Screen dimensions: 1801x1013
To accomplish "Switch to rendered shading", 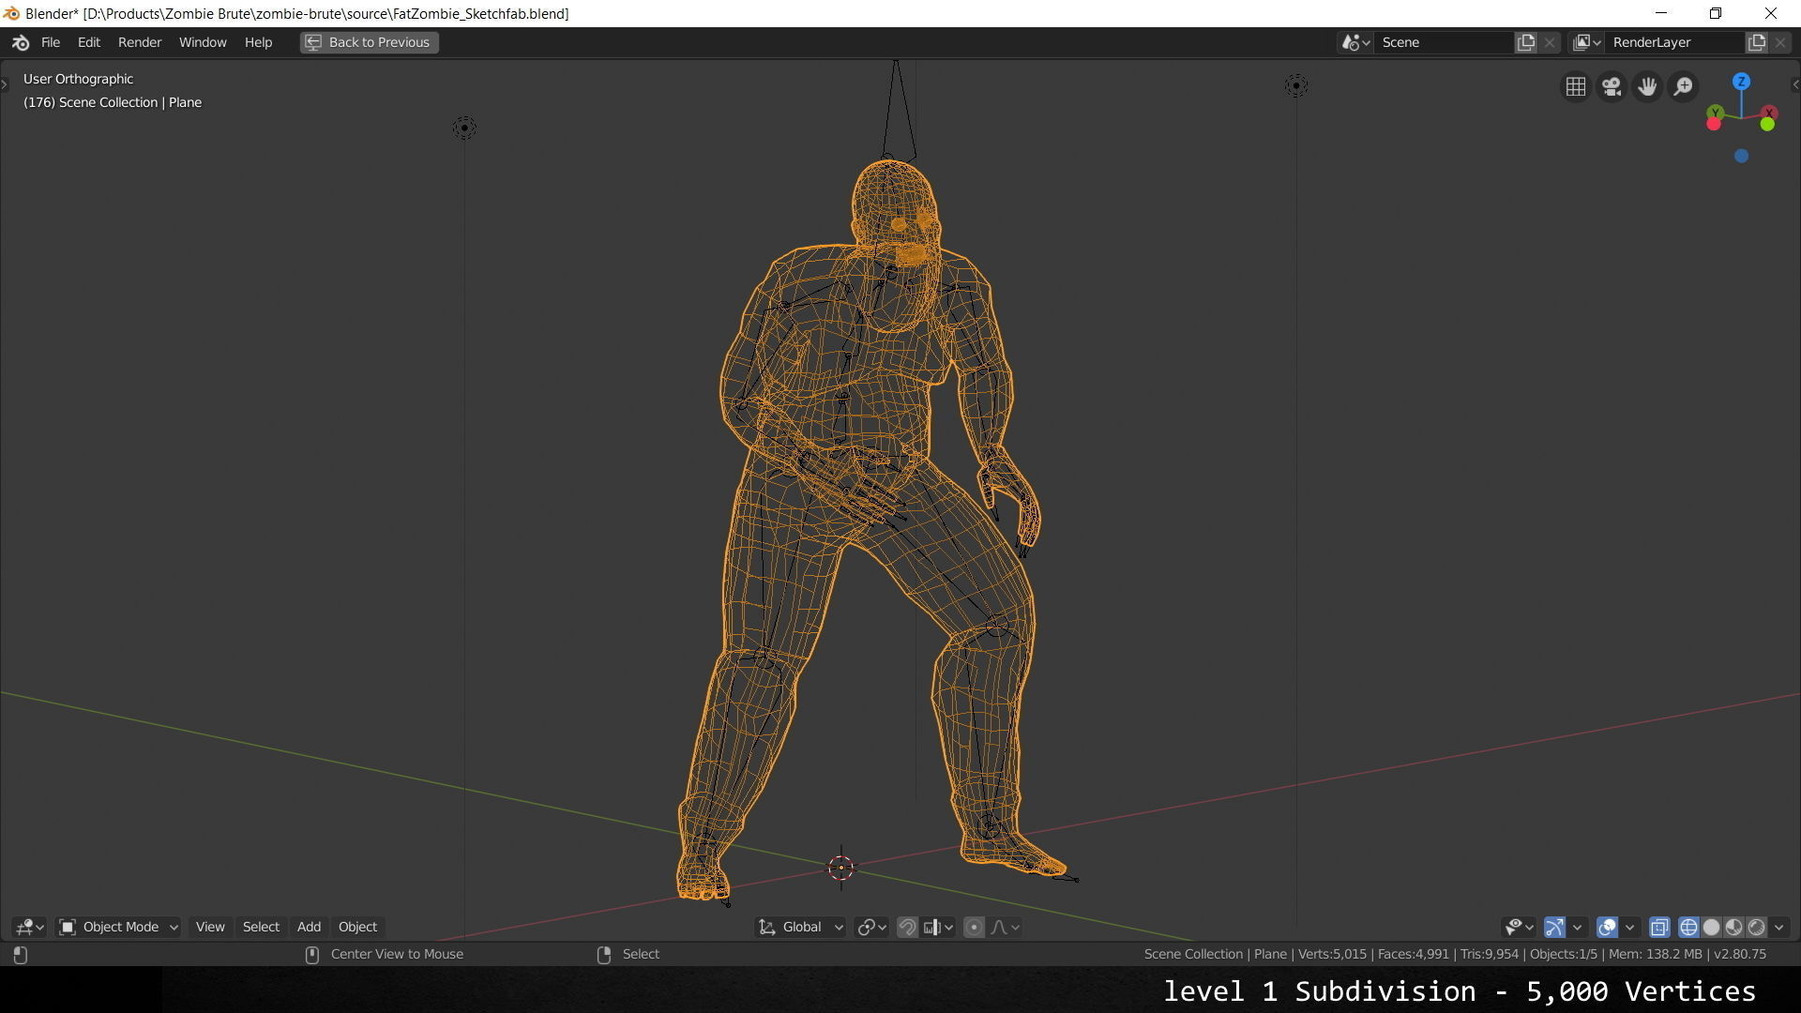I will click(1756, 928).
